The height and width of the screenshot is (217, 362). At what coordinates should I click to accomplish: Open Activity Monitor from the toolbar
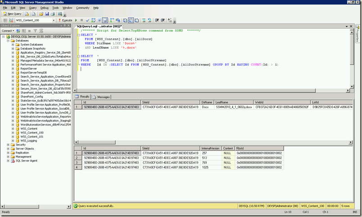tap(60, 14)
